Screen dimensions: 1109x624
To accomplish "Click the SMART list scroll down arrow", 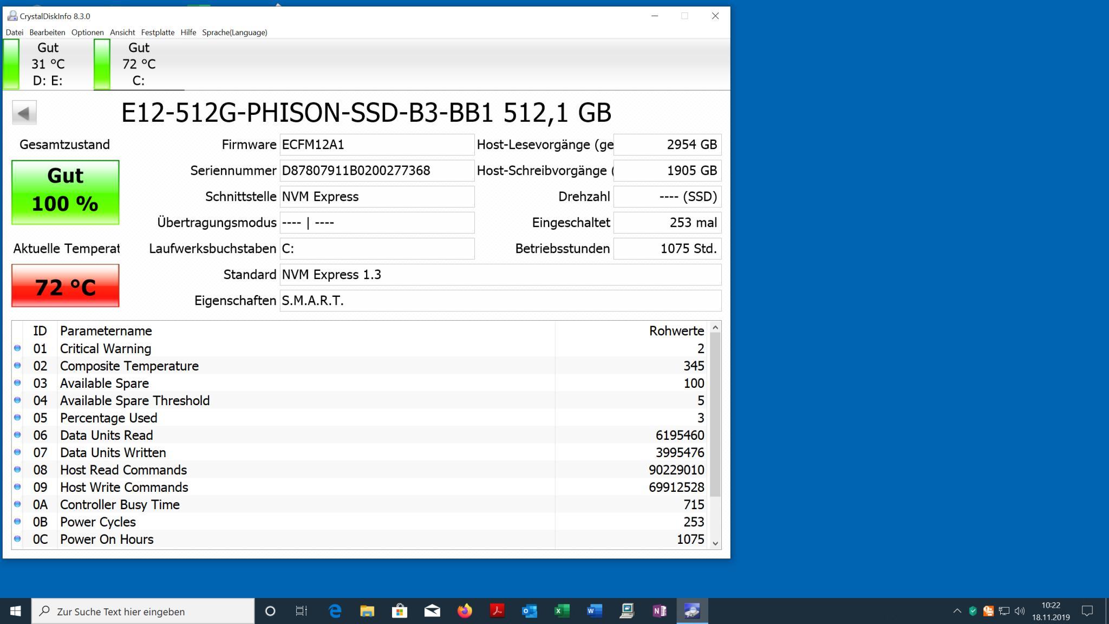I will (715, 543).
